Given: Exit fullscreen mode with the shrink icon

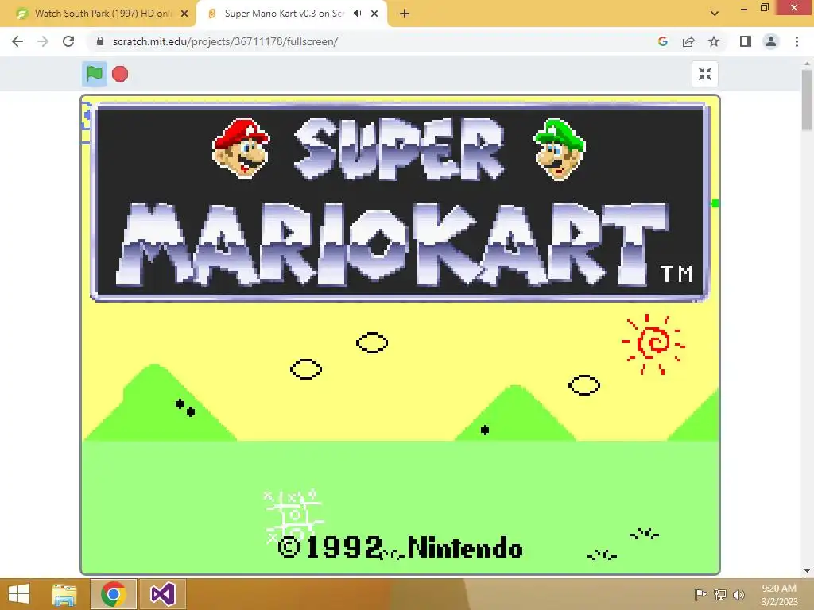Looking at the screenshot, I should tap(705, 74).
